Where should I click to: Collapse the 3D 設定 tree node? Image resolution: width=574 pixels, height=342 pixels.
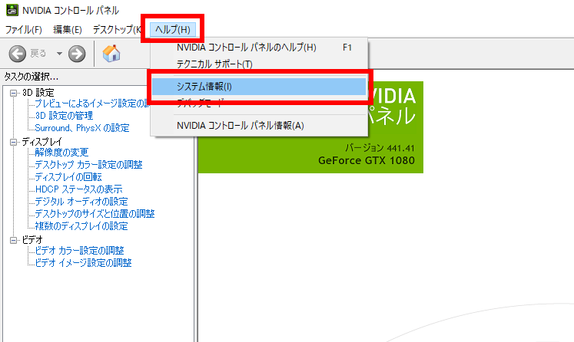14,93
